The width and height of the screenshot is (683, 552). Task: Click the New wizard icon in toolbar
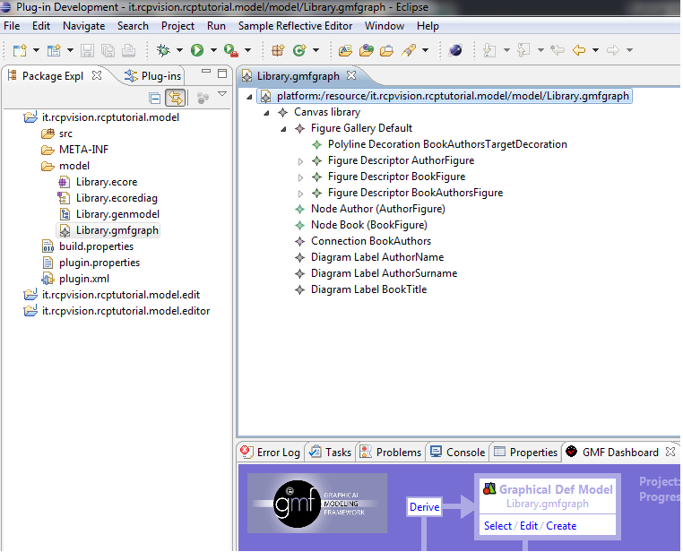pos(20,50)
